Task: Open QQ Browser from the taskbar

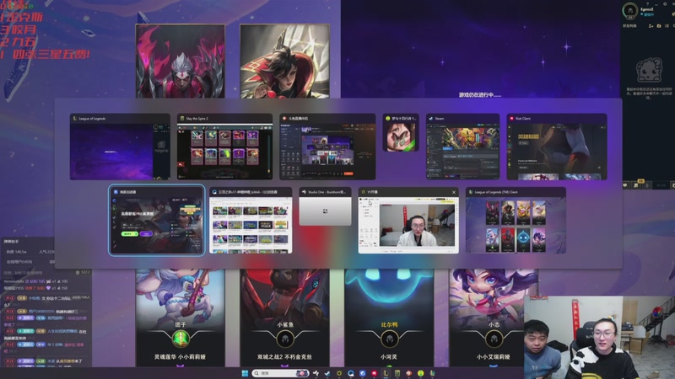Action: point(351,373)
